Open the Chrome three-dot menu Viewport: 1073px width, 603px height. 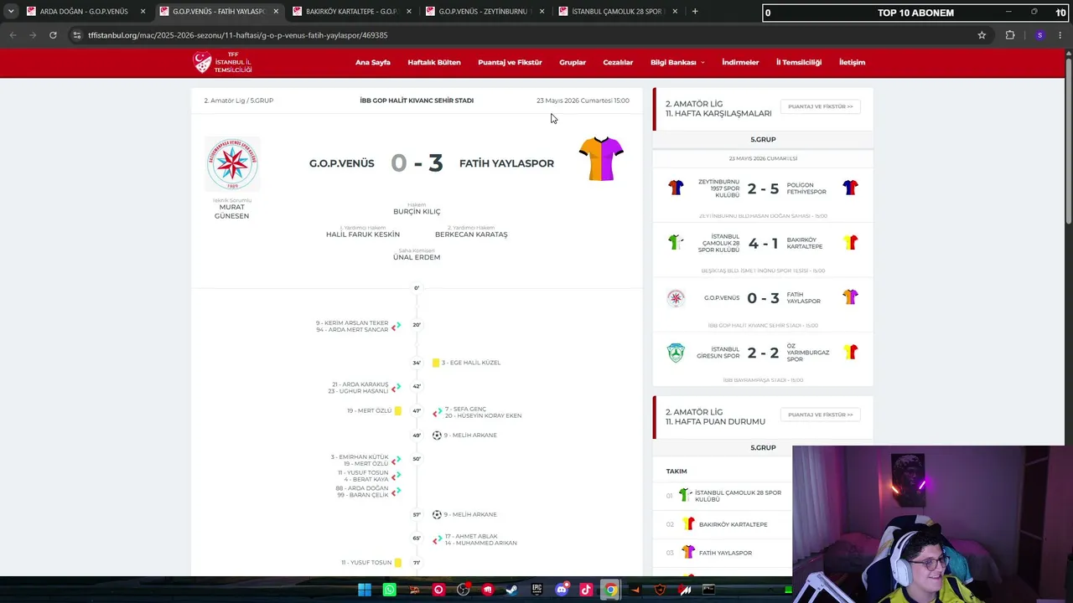point(1060,35)
